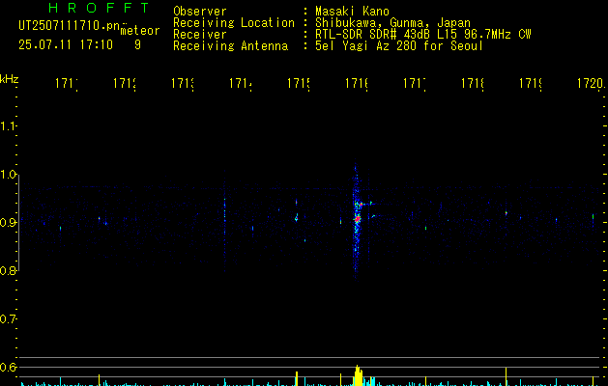Click the 0.6 kHz frequency tick label
The image size is (608, 386).
click(x=8, y=367)
